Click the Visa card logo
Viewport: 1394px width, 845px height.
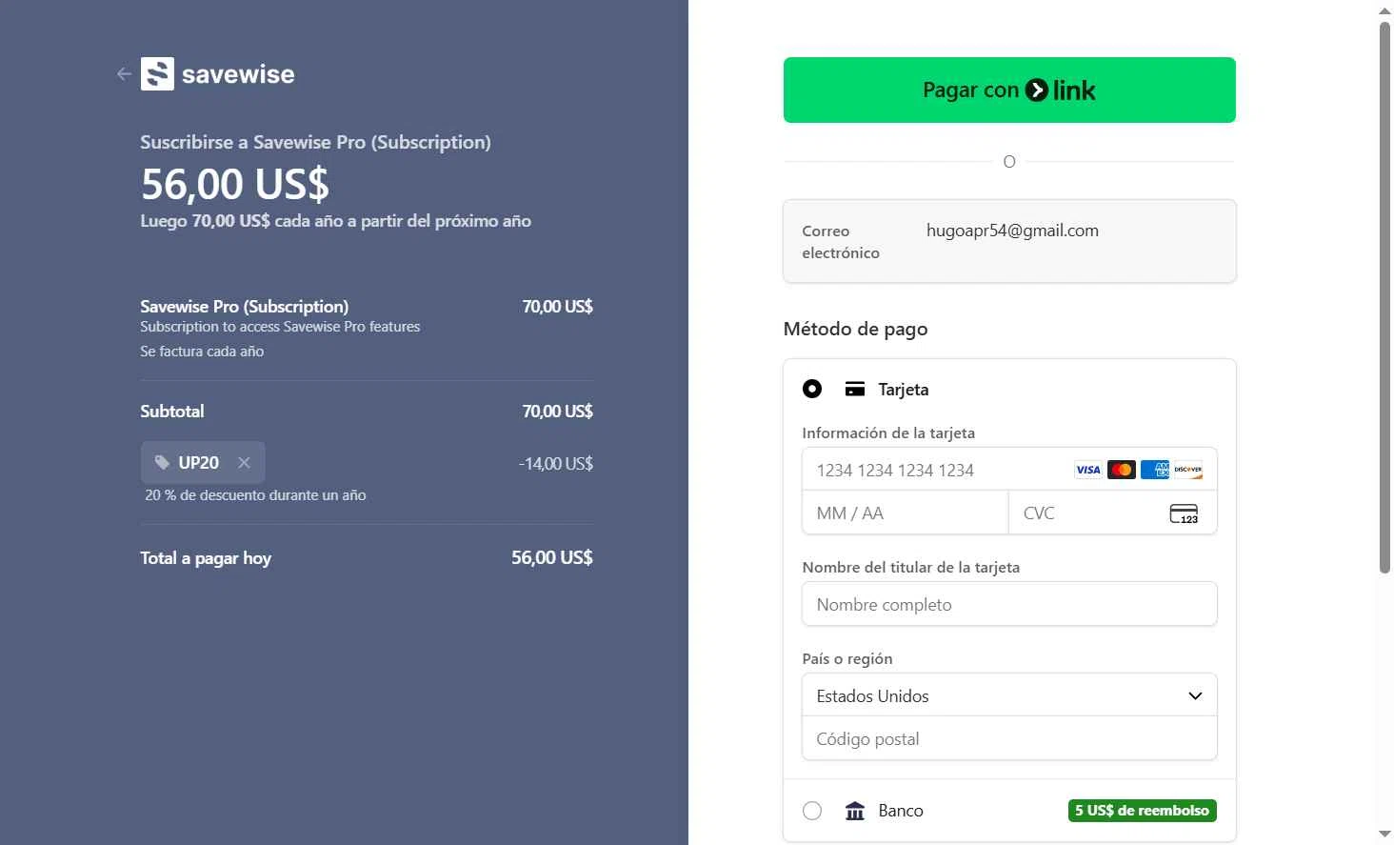click(x=1088, y=470)
